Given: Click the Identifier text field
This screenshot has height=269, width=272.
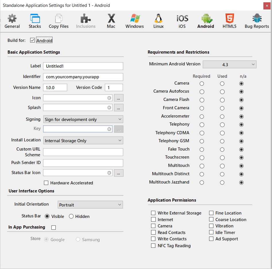Looking at the screenshot, I should click(x=83, y=77).
